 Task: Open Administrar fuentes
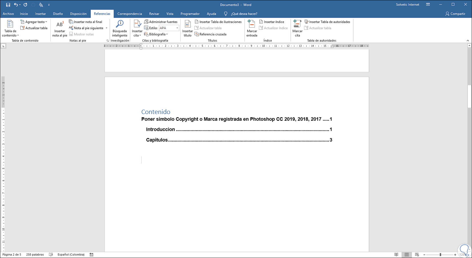[x=161, y=22]
